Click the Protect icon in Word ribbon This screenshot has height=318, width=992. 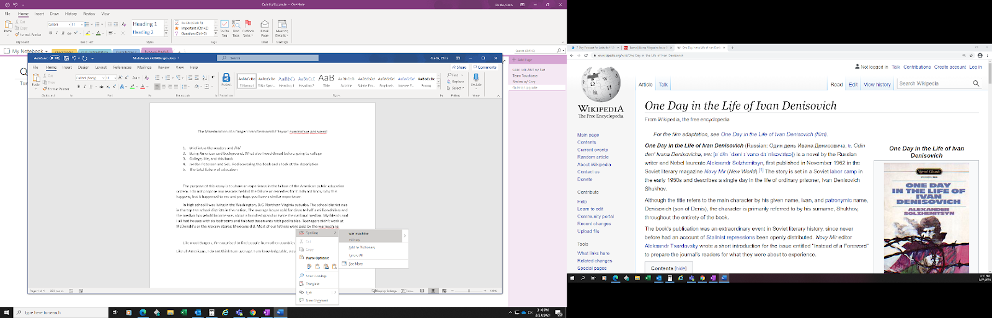226,79
